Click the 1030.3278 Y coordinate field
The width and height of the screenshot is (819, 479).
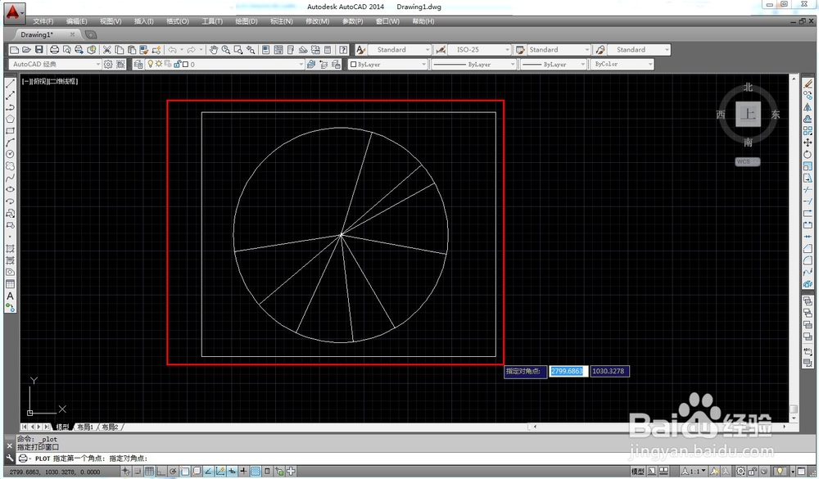[x=609, y=371]
